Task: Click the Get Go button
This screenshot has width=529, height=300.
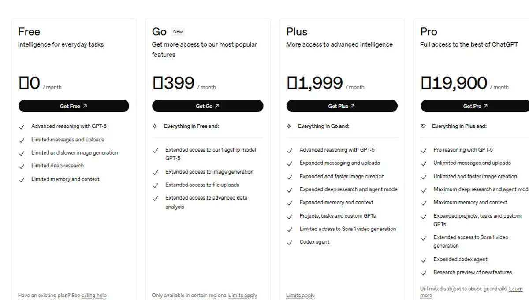Action: click(208, 106)
